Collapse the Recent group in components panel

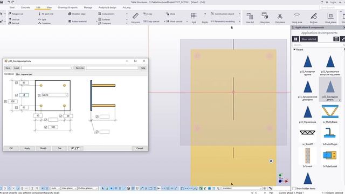click(x=294, y=50)
